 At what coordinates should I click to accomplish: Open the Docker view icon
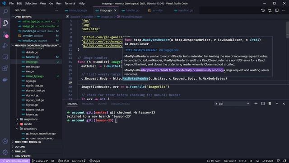(x=5, y=80)
